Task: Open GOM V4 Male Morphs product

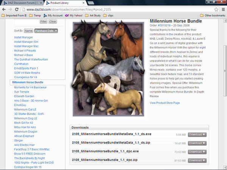Action: (x=27, y=73)
